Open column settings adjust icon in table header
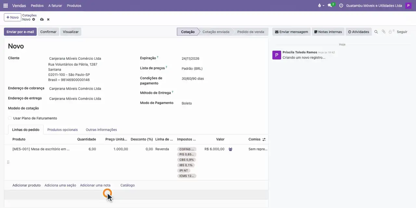Viewport: 416px width, 208px height. (264, 139)
